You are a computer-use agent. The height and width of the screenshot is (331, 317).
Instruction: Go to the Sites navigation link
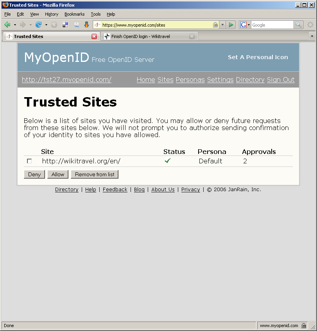165,80
